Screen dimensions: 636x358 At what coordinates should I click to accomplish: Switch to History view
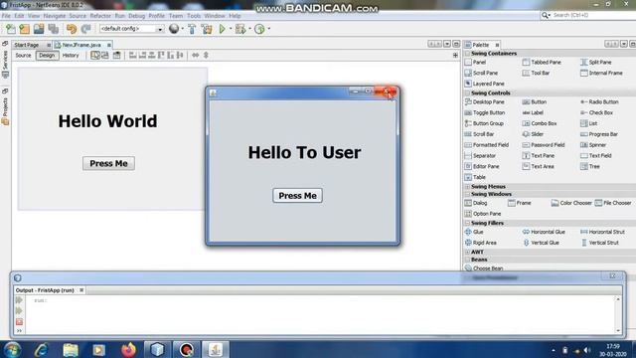pos(71,56)
